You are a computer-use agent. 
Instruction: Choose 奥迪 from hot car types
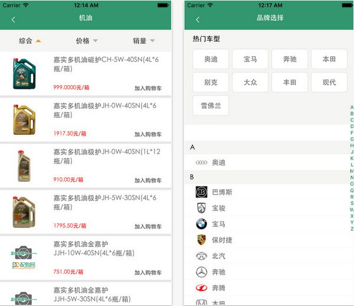tap(211, 59)
